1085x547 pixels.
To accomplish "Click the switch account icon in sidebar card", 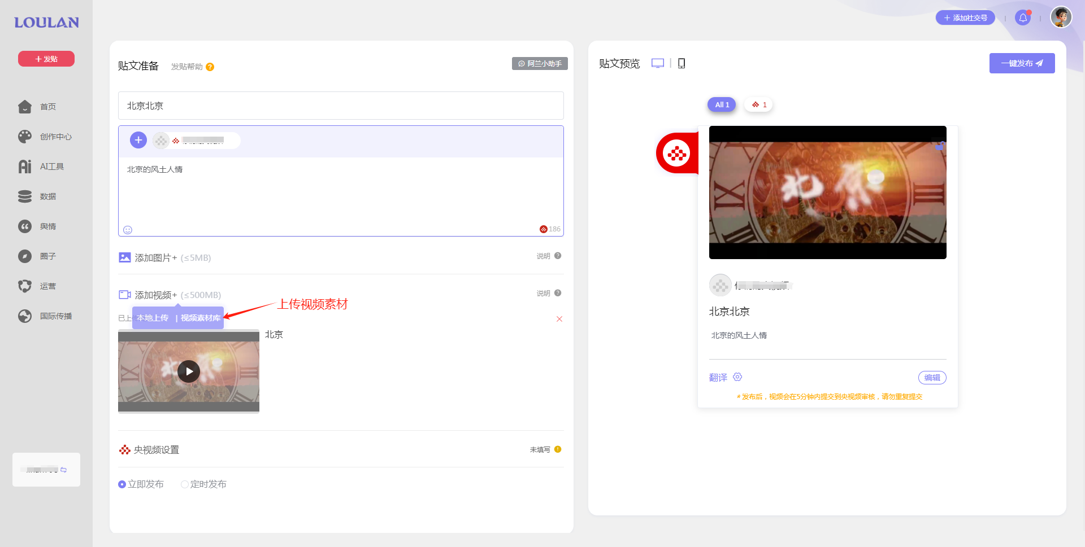I will point(64,470).
